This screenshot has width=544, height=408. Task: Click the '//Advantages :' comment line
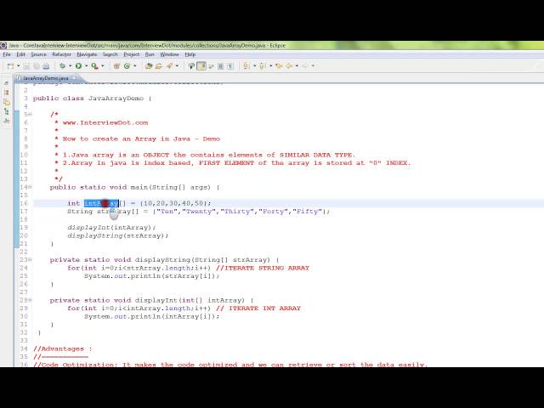coord(62,348)
